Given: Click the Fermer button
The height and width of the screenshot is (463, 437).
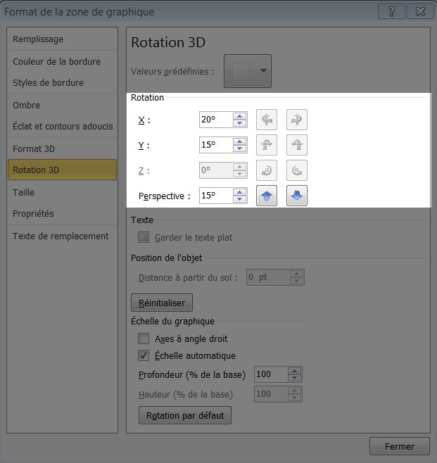Looking at the screenshot, I should pos(400,446).
